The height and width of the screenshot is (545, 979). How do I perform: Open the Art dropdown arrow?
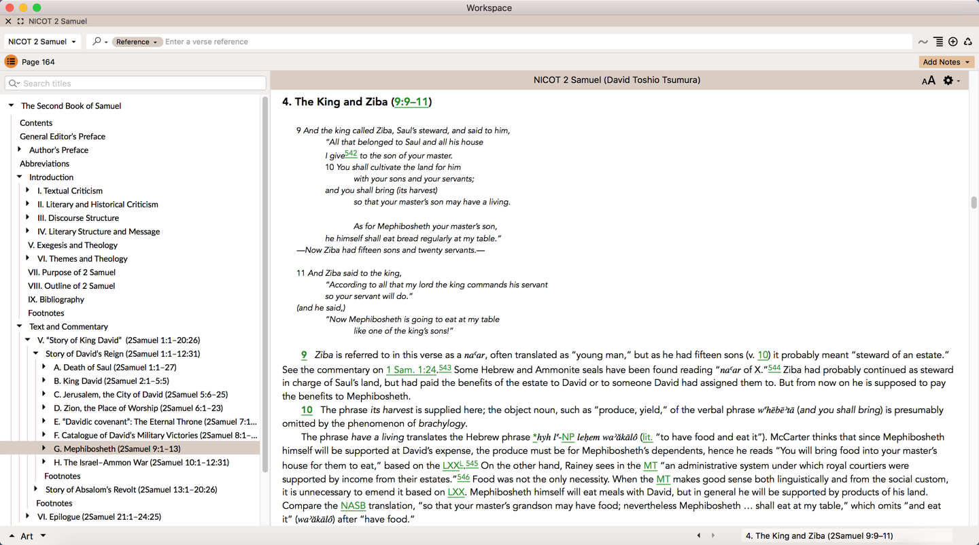[43, 536]
